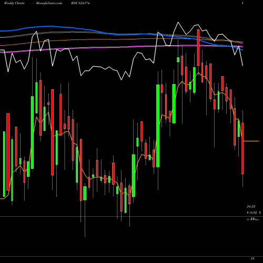Click the 24.22 price value
Screen dimensions: 263x263
point(251,207)
